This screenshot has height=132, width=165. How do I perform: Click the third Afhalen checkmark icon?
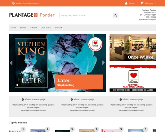(x=121, y=100)
